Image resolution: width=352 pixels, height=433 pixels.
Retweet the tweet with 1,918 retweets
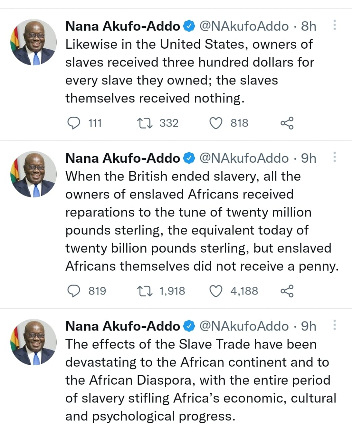[145, 291]
